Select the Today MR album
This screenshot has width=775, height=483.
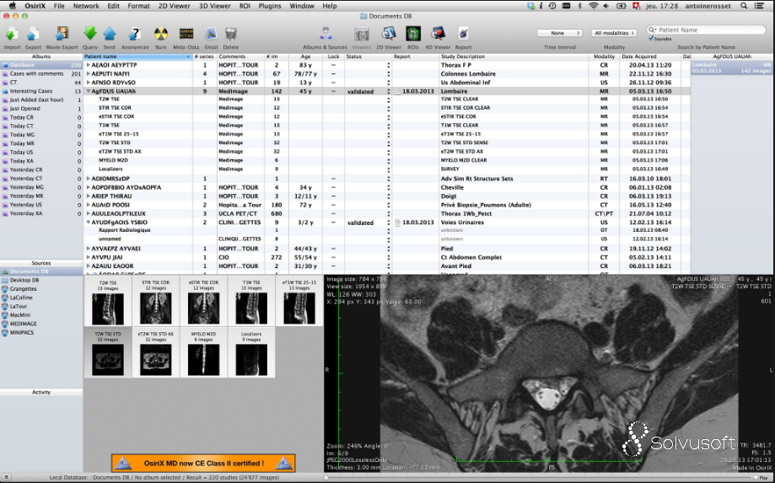41,143
